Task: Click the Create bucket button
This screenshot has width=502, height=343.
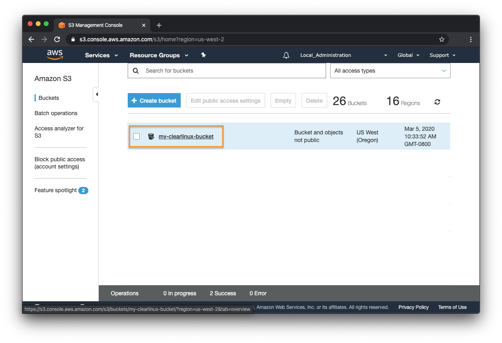Action: [x=154, y=101]
